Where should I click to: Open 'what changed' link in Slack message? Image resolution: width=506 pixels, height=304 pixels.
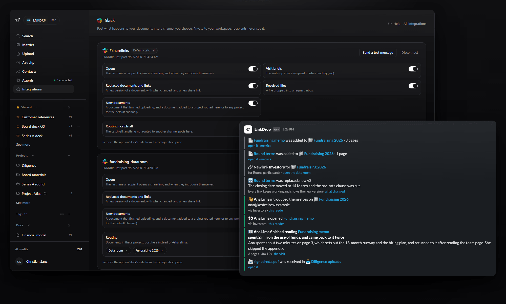pos(335,192)
